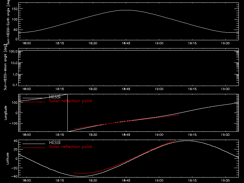Click 19:30 time label under Earth angle plot
The width and height of the screenshot is (244, 183).
click(x=225, y=43)
